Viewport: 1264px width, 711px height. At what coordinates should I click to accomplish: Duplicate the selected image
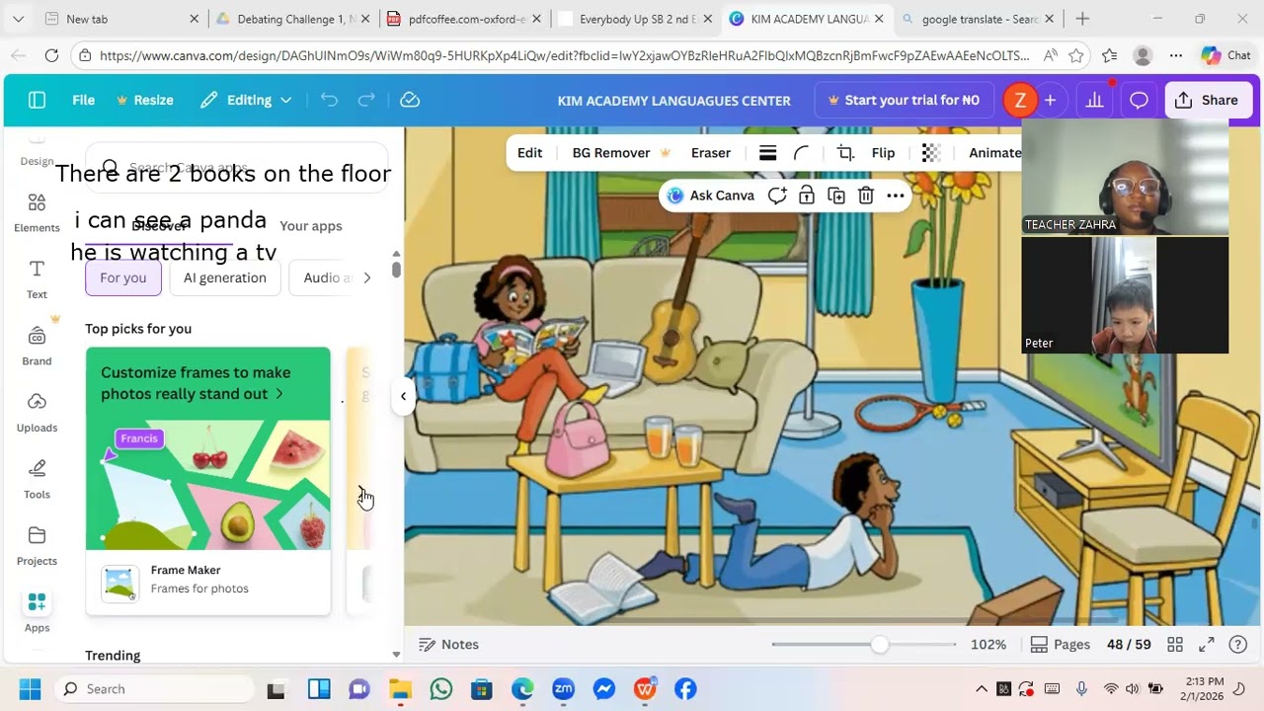point(836,196)
